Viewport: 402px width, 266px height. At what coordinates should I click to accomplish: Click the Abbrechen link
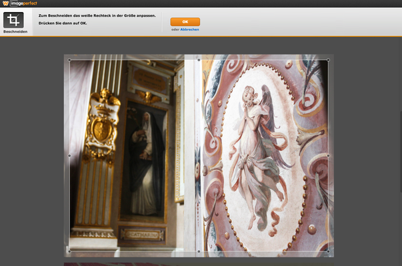[x=189, y=29]
